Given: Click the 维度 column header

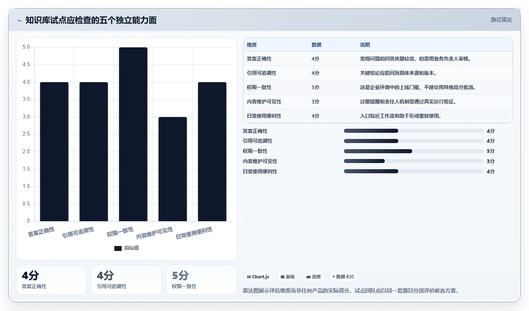Looking at the screenshot, I should (x=252, y=45).
